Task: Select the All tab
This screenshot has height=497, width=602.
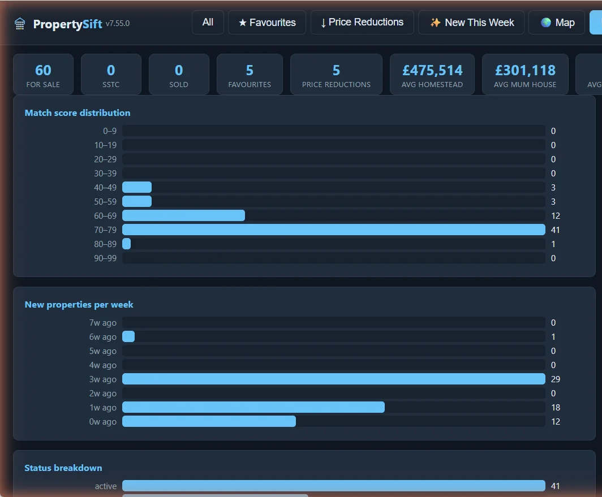Action: click(208, 22)
